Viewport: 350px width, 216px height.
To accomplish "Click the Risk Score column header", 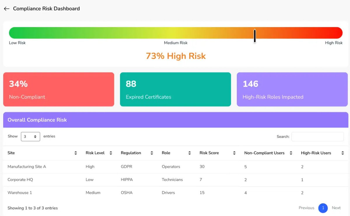I will pyautogui.click(x=209, y=153).
